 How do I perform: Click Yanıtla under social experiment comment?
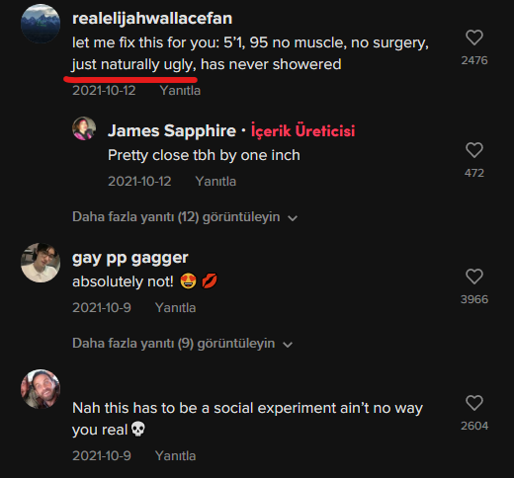pyautogui.click(x=175, y=456)
